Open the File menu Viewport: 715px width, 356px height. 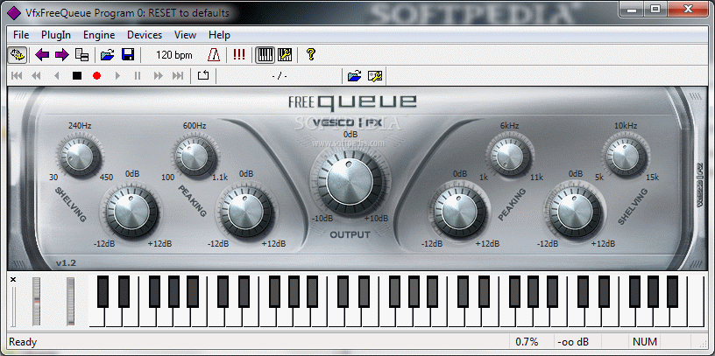(x=21, y=35)
